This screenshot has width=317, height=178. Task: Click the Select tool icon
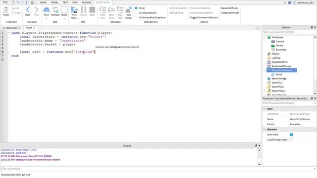[64, 10]
